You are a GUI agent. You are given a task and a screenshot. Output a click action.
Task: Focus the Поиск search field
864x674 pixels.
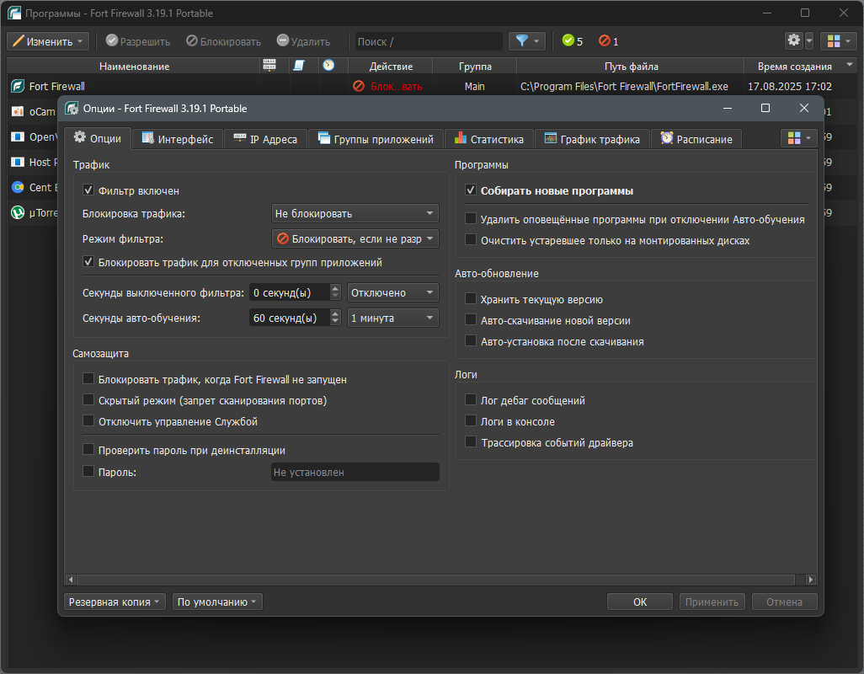[429, 41]
